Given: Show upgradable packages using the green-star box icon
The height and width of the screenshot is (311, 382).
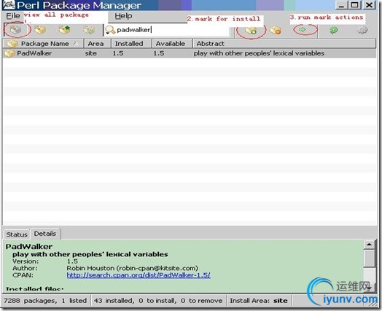Looking at the screenshot, I should (65, 30).
